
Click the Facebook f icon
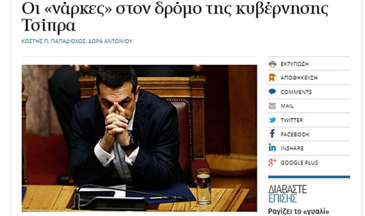(272, 134)
